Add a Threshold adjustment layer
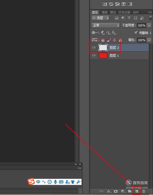Screen dimensions: 153x195 [x=117, y=4]
